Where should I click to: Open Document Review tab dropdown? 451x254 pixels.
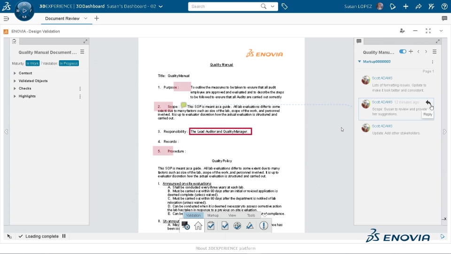86,18
